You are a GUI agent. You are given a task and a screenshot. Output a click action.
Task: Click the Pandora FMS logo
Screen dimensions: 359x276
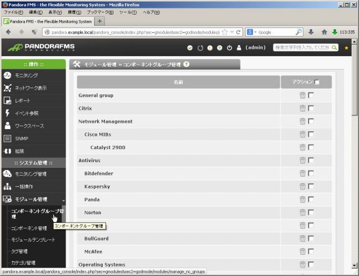pos(41,48)
